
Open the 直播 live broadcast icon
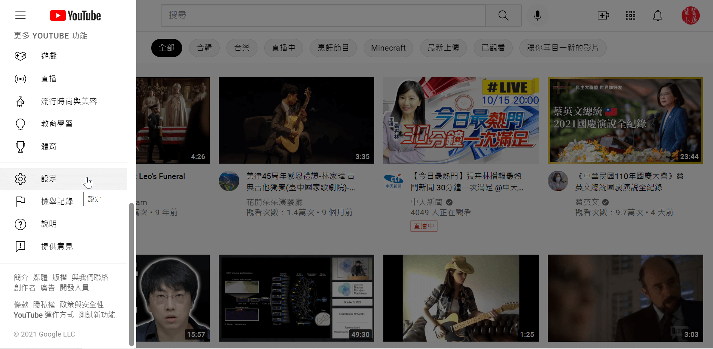tap(20, 79)
